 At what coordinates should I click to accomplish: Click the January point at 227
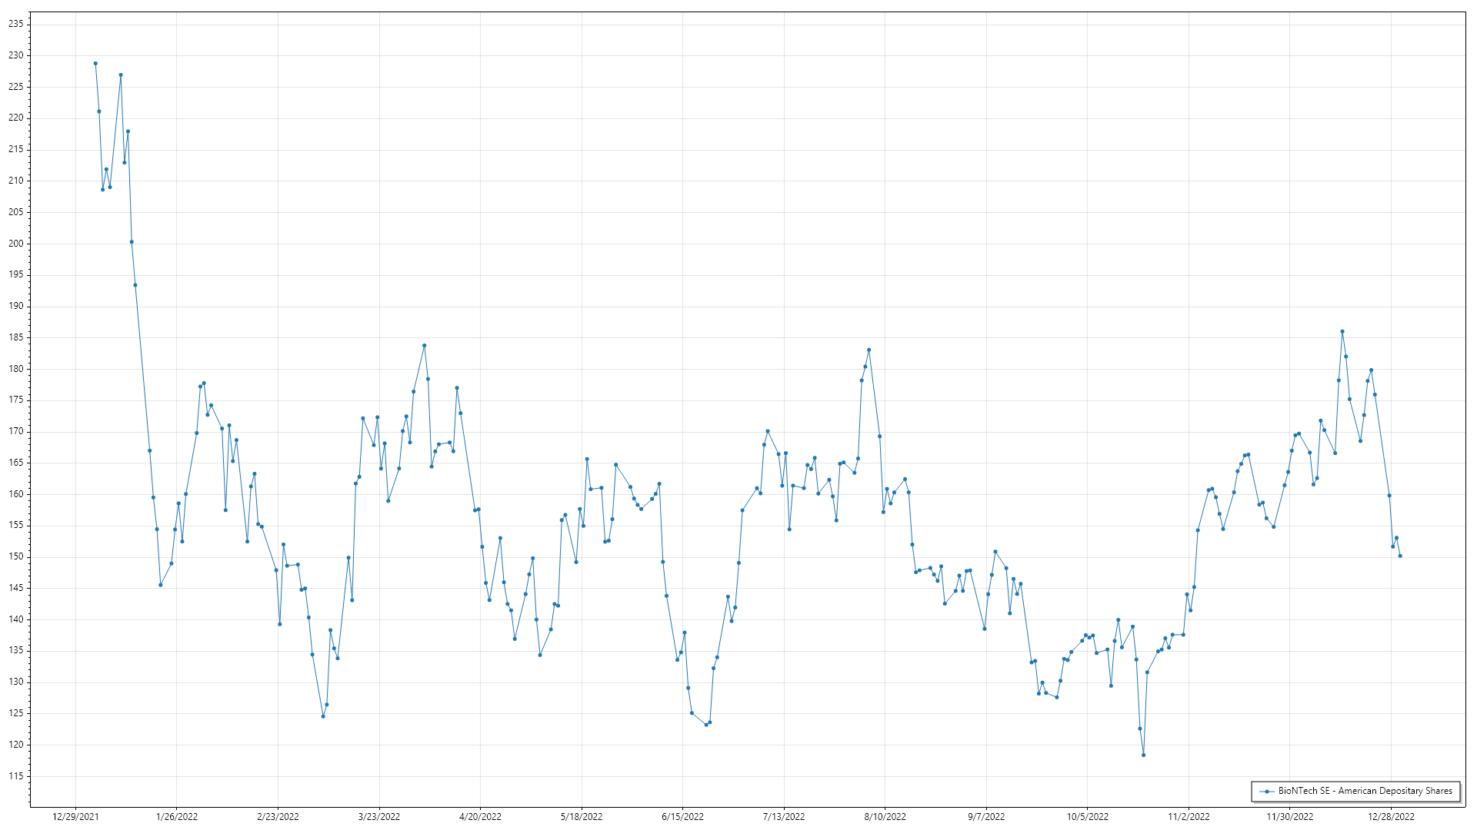tap(121, 75)
